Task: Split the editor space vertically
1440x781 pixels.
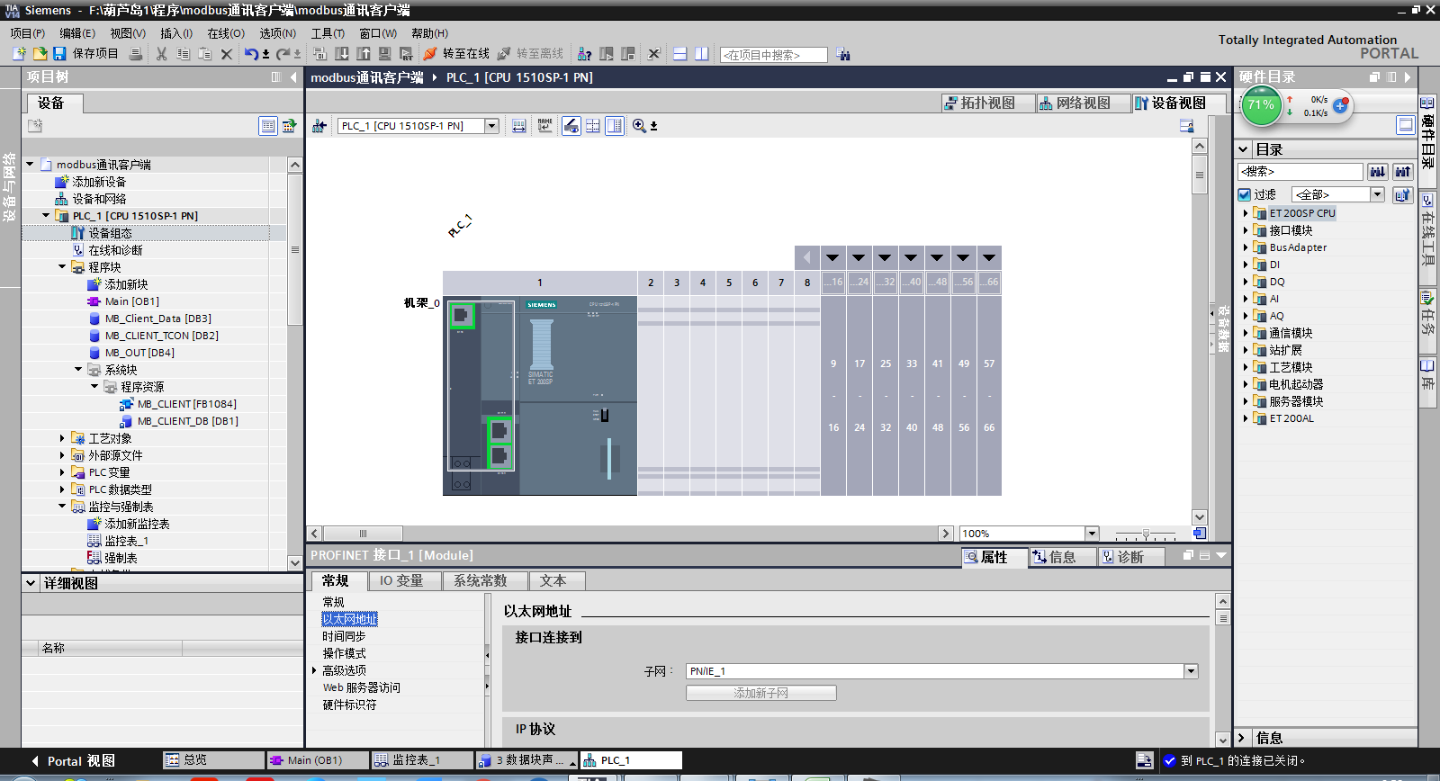Action: pyautogui.click(x=702, y=54)
